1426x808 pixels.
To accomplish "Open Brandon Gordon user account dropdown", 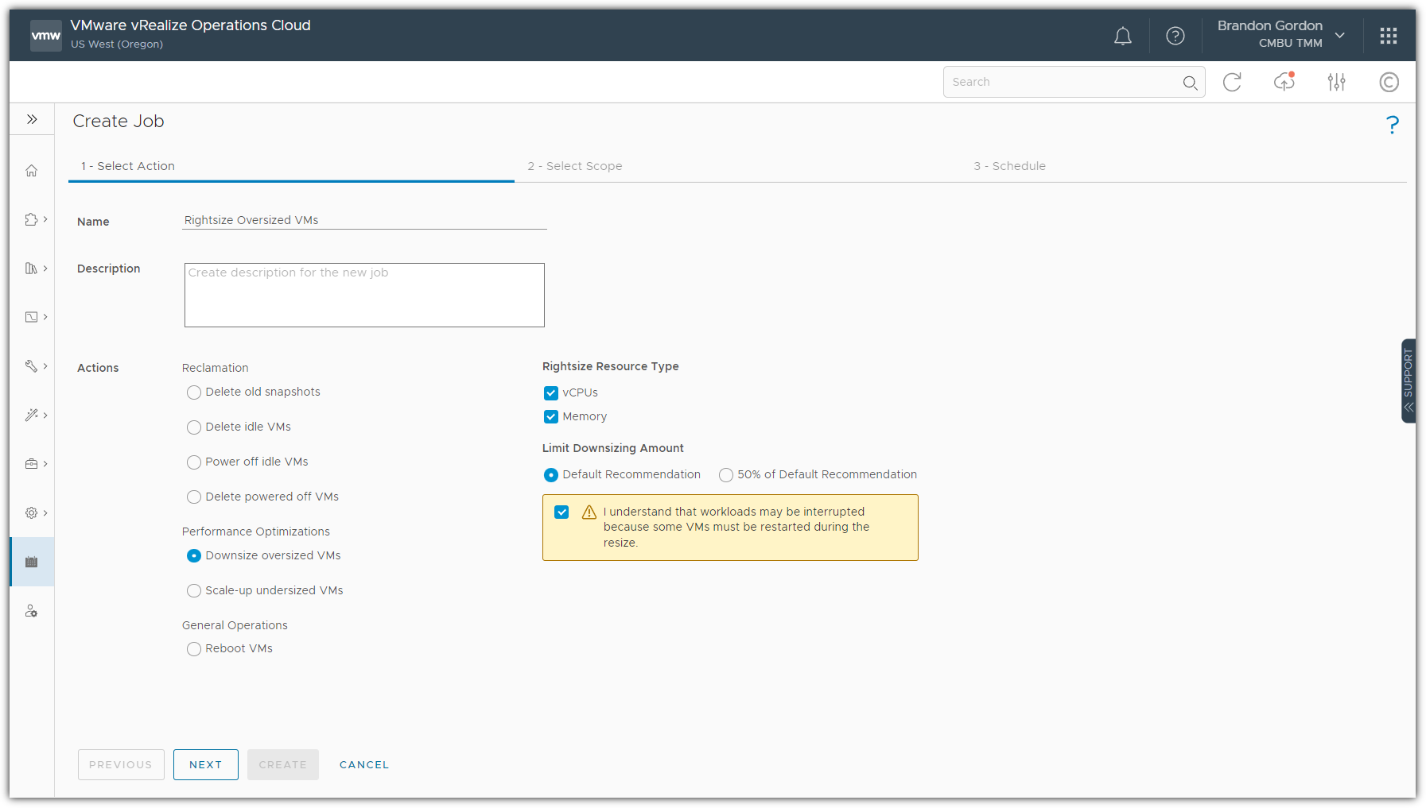I will click(1280, 34).
